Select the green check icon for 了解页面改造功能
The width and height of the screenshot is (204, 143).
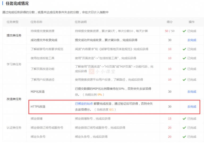[184, 69]
